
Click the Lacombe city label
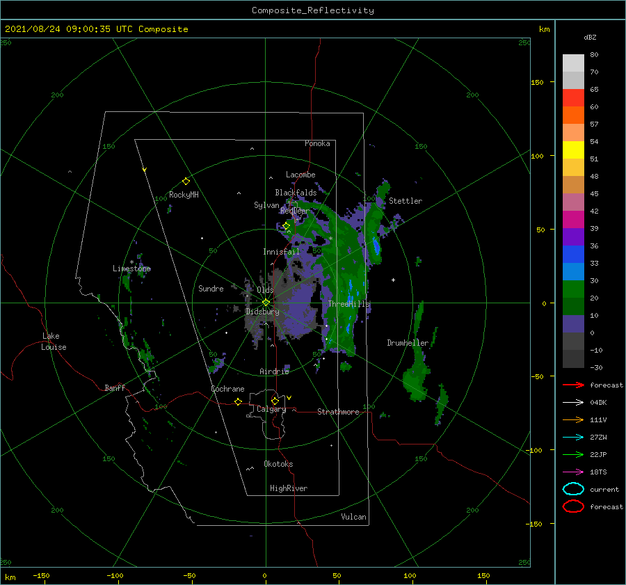300,175
